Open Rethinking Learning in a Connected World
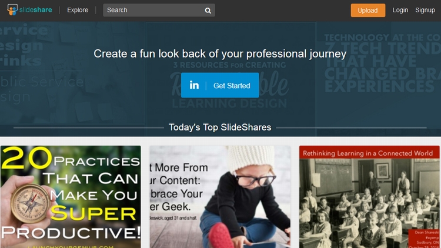 point(369,197)
